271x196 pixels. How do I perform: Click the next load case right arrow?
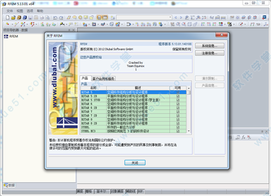pyautogui.click(x=181, y=17)
